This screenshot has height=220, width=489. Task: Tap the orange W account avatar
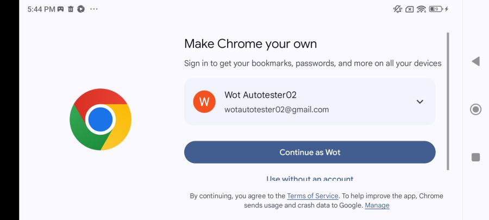[204, 102]
